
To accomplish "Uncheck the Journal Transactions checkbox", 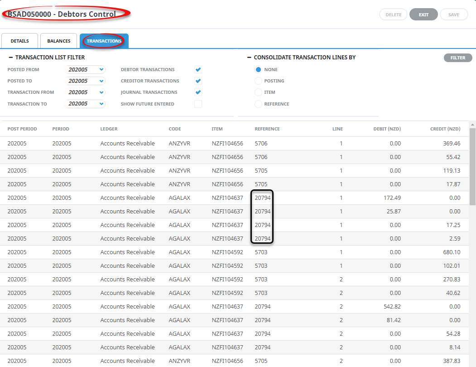I will tap(198, 92).
